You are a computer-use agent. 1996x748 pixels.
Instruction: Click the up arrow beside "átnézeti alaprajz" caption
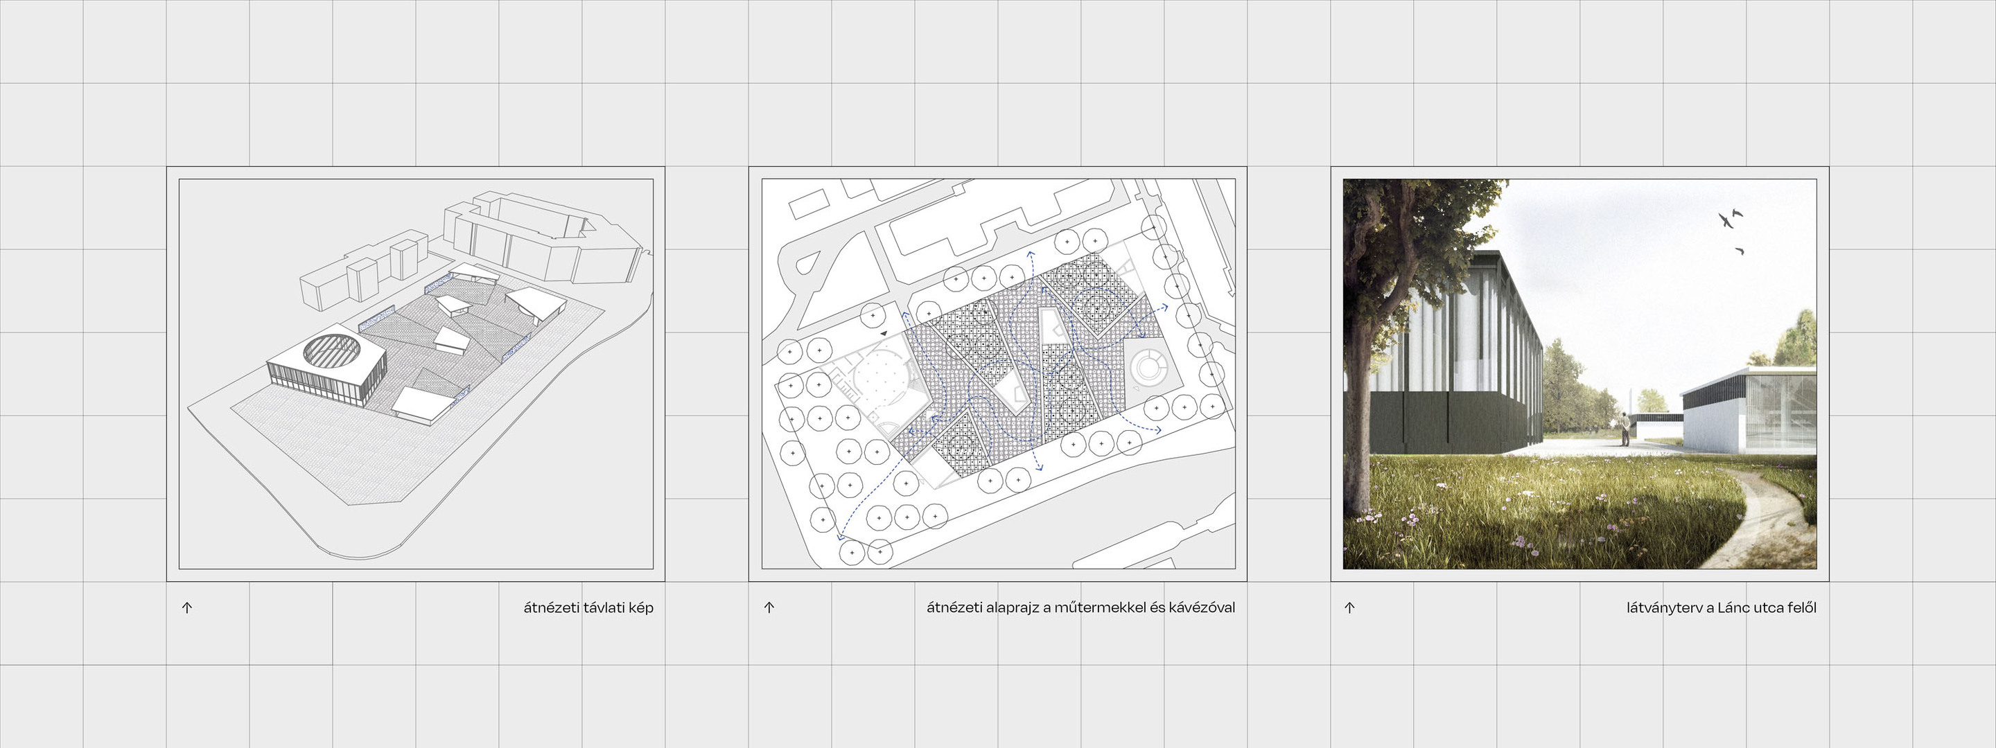coord(769,608)
